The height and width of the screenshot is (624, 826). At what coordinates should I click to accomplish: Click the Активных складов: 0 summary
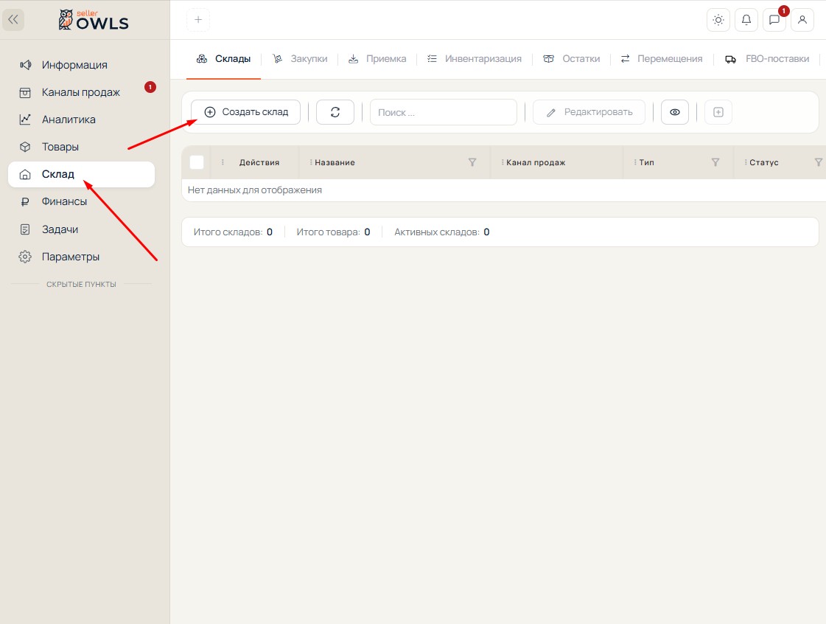click(442, 232)
